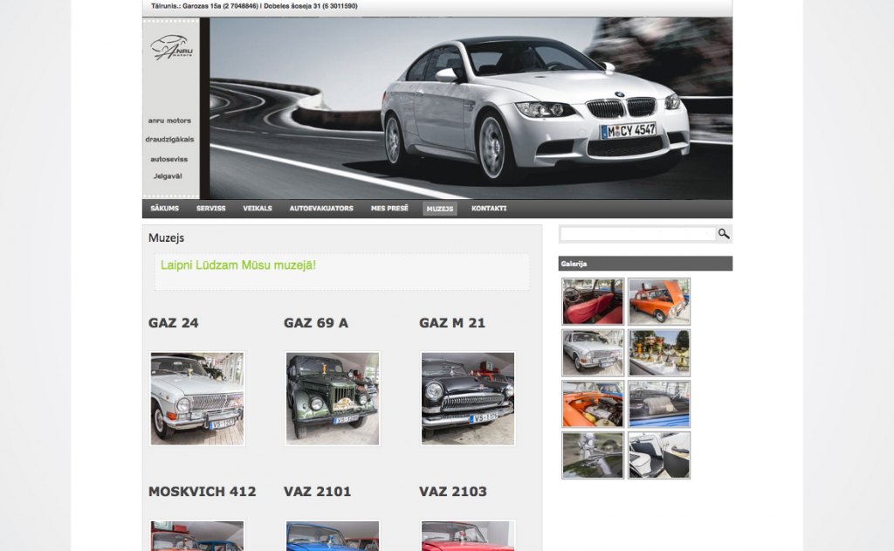Viewport: 894px width, 551px height.
Task: Open the GAZ 24 heading link
Action: pyautogui.click(x=174, y=323)
